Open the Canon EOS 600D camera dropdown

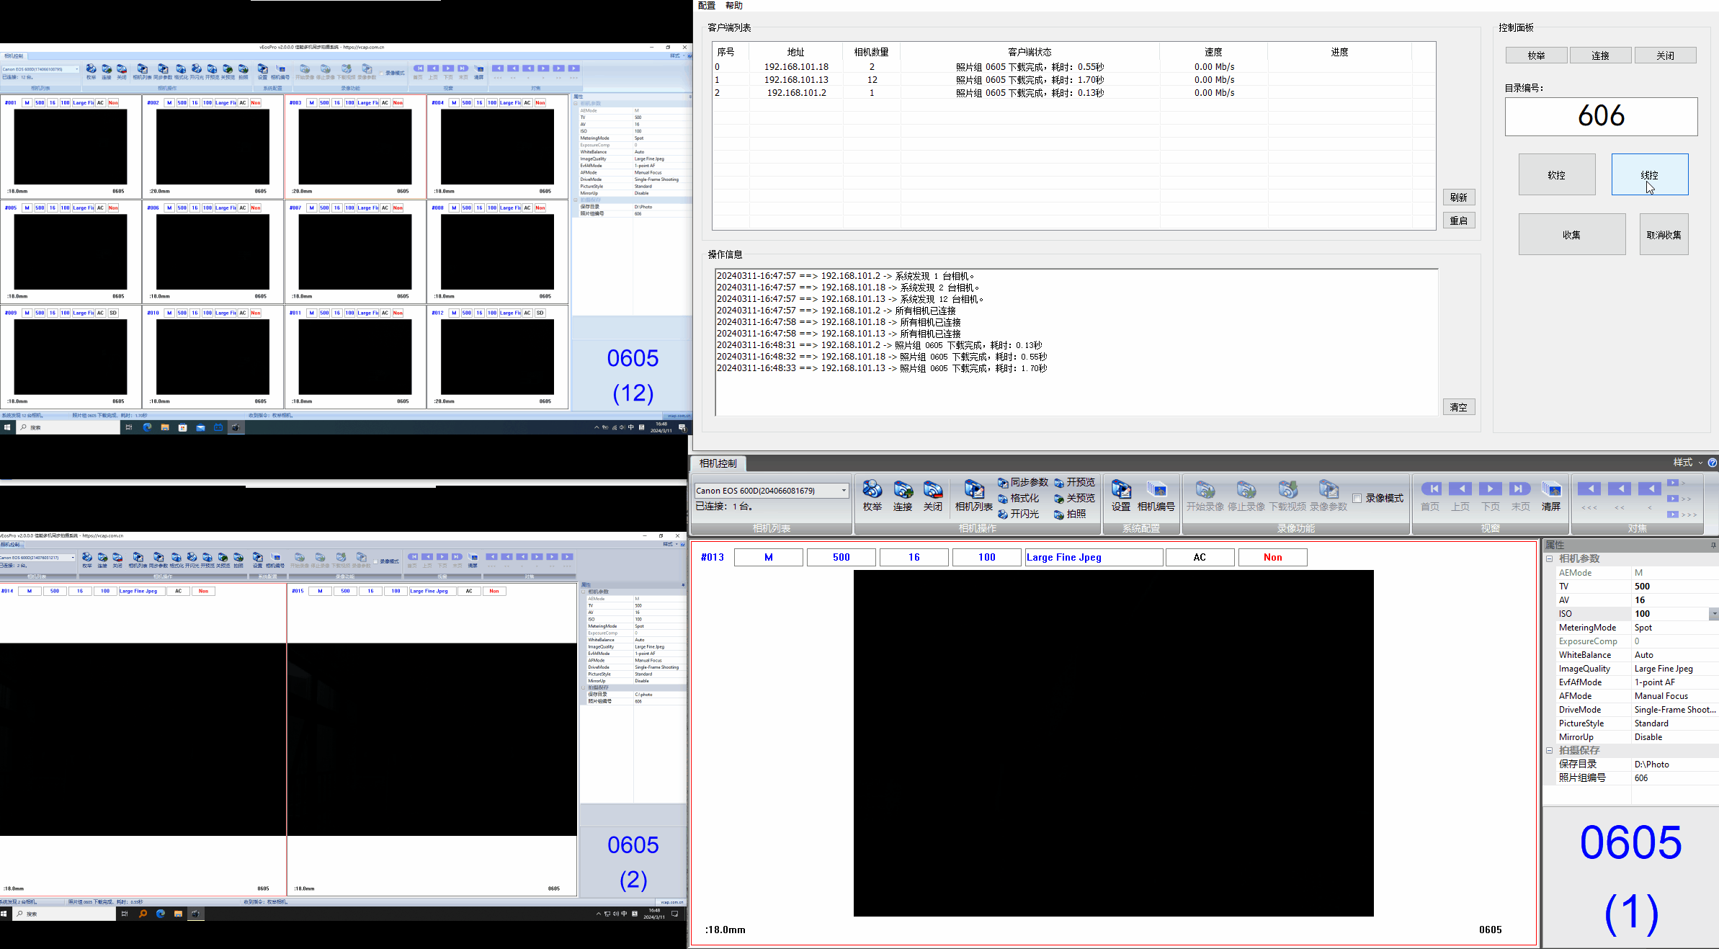pyautogui.click(x=844, y=491)
